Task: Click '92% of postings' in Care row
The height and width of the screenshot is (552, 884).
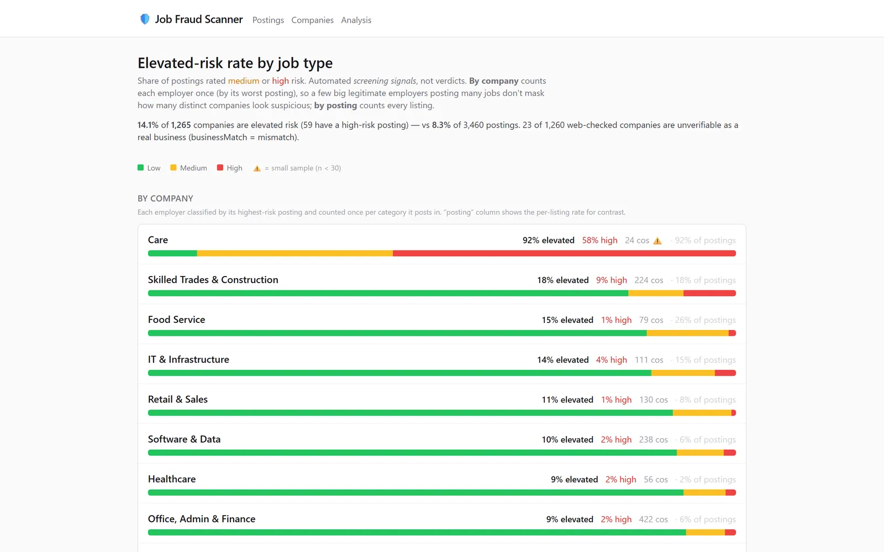Action: [x=705, y=240]
